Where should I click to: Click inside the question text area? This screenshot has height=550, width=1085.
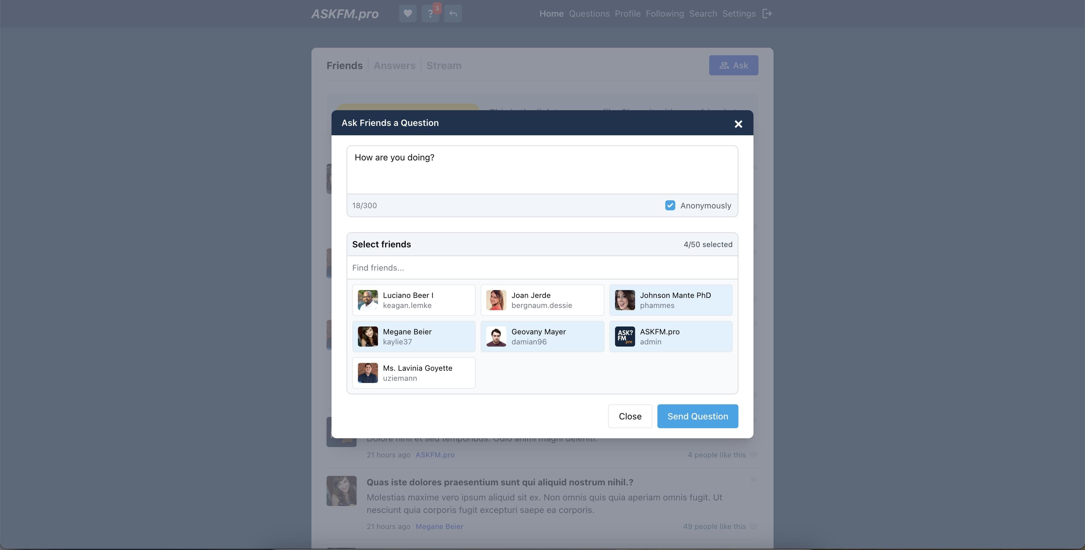[x=542, y=170]
